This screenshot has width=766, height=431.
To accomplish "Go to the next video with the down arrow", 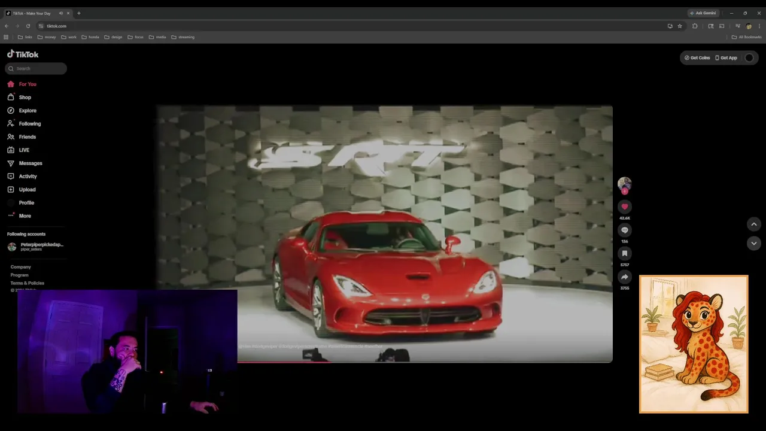I will (754, 244).
